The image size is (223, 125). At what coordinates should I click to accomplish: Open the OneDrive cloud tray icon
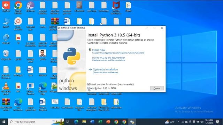pyautogui.click(x=186, y=122)
